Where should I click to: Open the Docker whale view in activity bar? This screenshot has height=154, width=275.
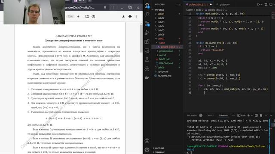tap(147, 77)
